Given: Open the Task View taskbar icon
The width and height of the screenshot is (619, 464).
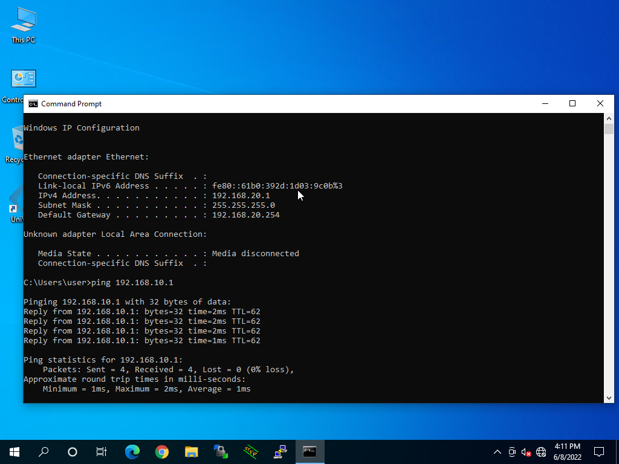Looking at the screenshot, I should 102,451.
